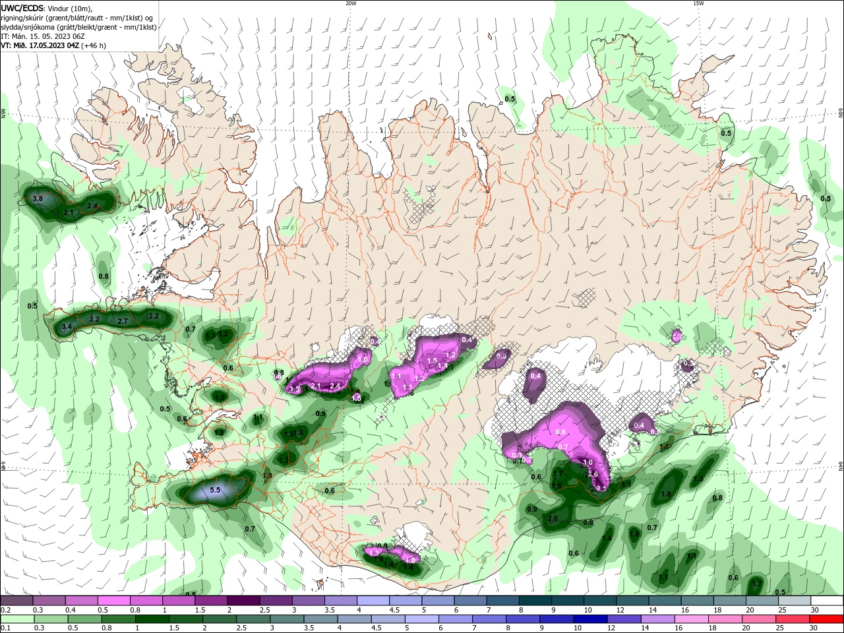The height and width of the screenshot is (633, 844).
Task: Click the dark teal 8 swatch in top legend row
Action: (x=535, y=601)
